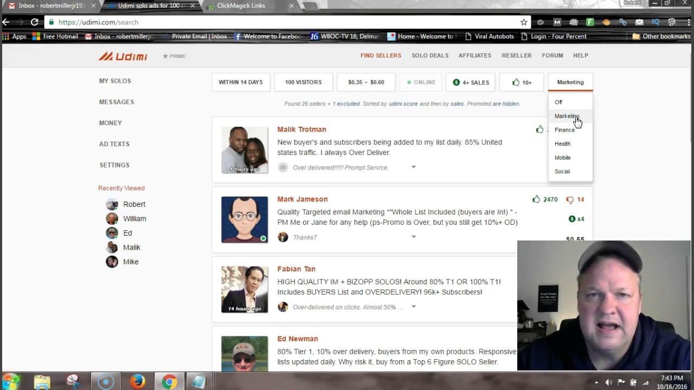
Task: Launch the Snipping Tool from taskbar
Action: [x=74, y=381]
